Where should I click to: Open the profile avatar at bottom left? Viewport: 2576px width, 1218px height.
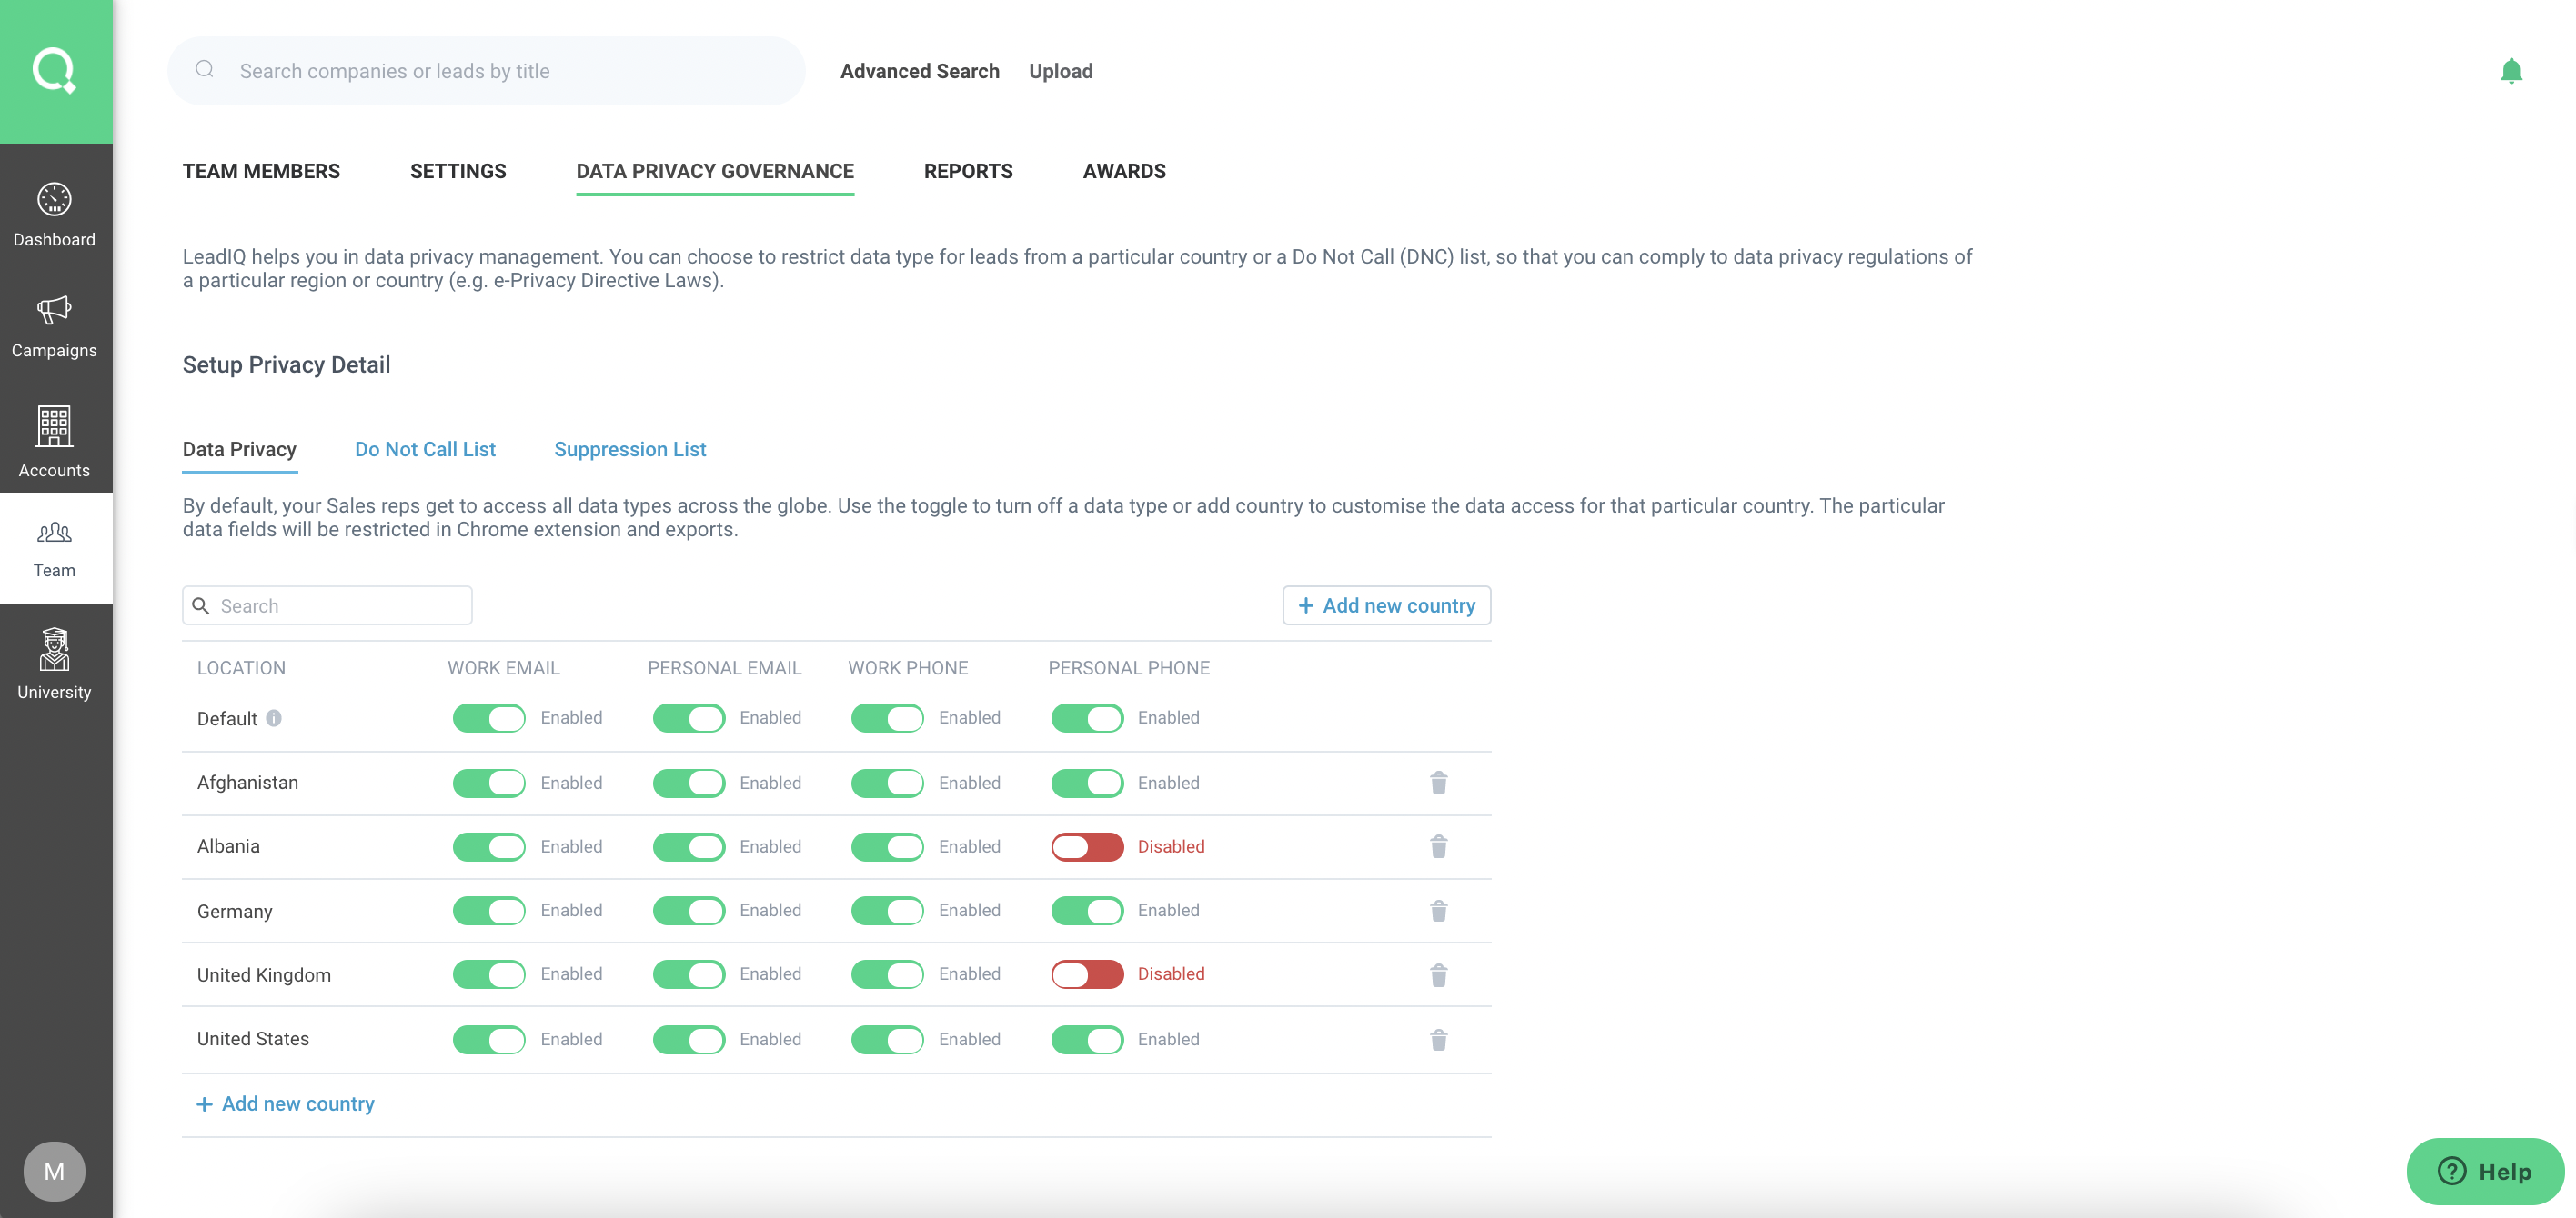[x=54, y=1171]
